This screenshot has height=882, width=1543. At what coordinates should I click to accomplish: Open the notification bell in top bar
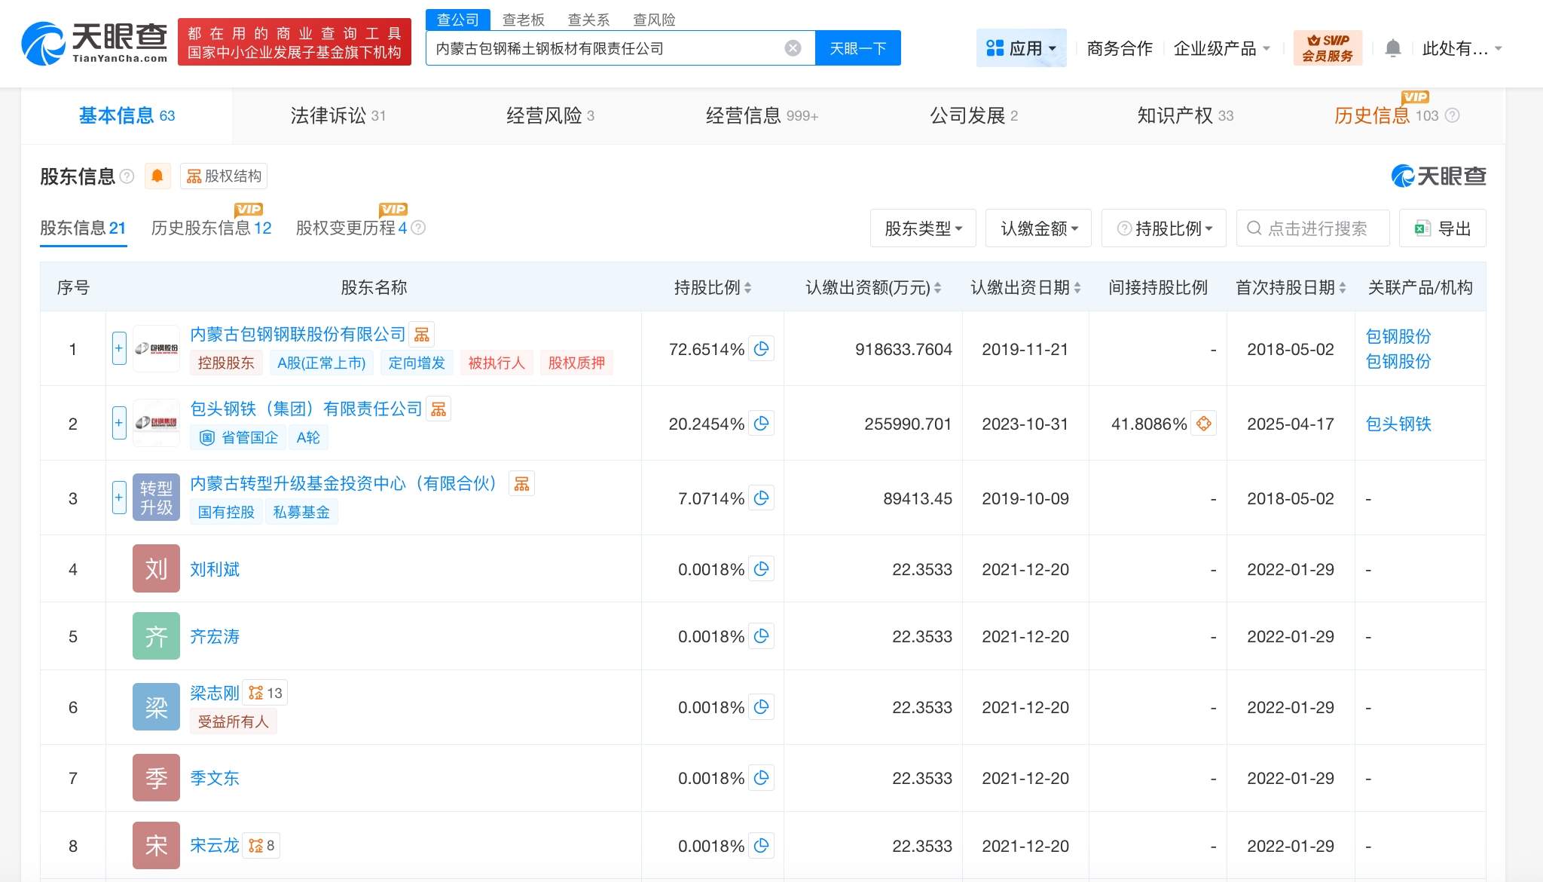[1393, 47]
